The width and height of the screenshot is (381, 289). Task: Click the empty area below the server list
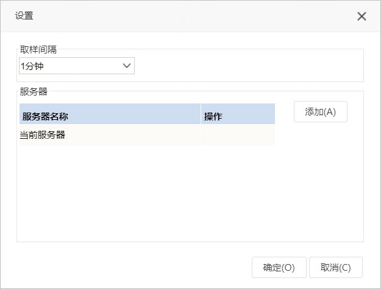tap(147, 193)
